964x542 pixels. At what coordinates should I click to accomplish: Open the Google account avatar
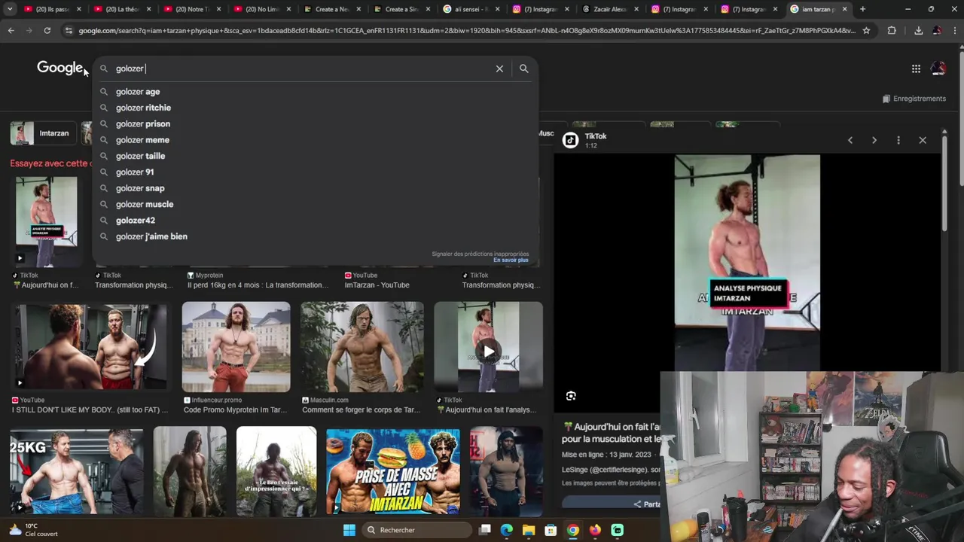click(938, 69)
